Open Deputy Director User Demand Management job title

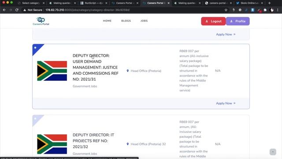(96, 68)
